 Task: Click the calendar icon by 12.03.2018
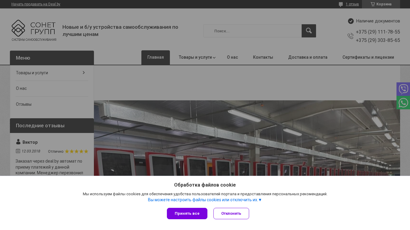coord(18,151)
